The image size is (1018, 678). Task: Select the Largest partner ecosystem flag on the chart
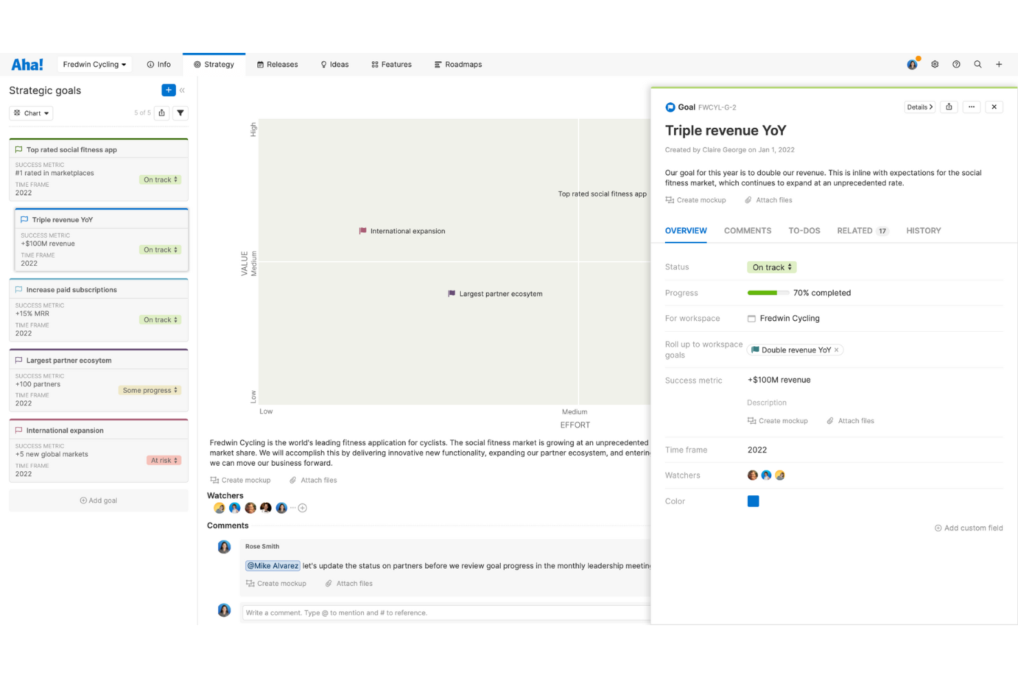tap(451, 293)
